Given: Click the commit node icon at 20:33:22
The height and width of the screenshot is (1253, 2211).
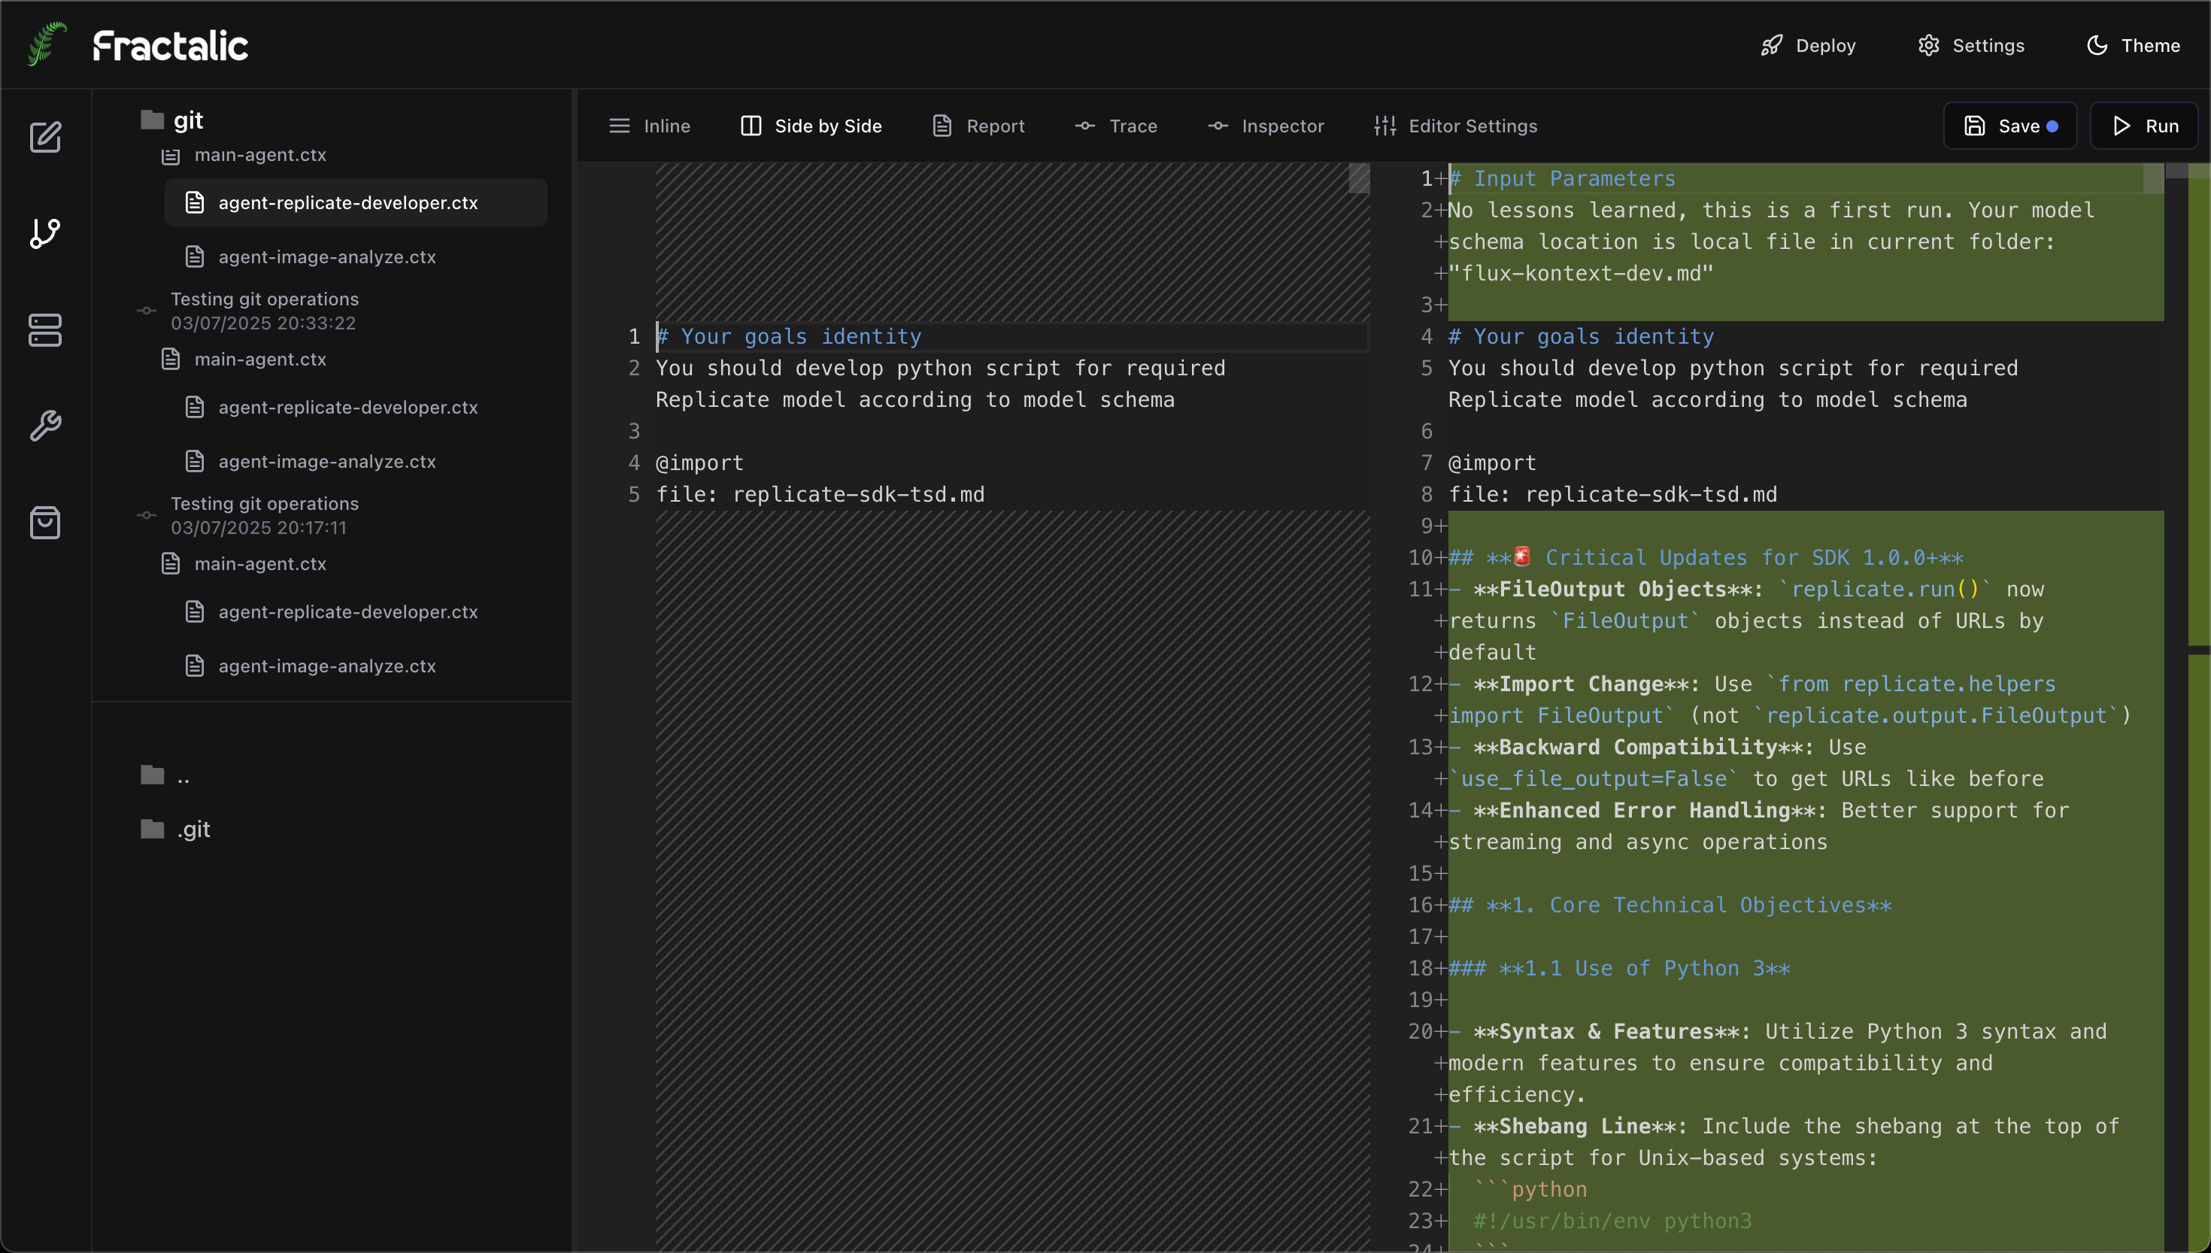Looking at the screenshot, I should [146, 311].
